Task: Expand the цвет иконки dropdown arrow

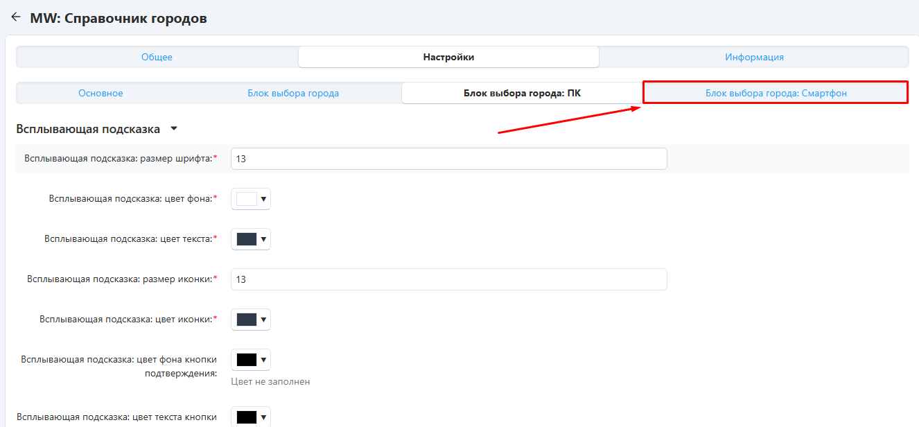Action: (x=263, y=320)
